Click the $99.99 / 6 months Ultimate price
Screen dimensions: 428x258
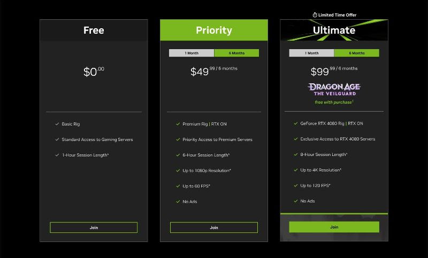[334, 71]
